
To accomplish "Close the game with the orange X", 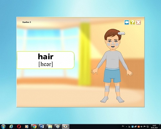I will [x=138, y=22].
